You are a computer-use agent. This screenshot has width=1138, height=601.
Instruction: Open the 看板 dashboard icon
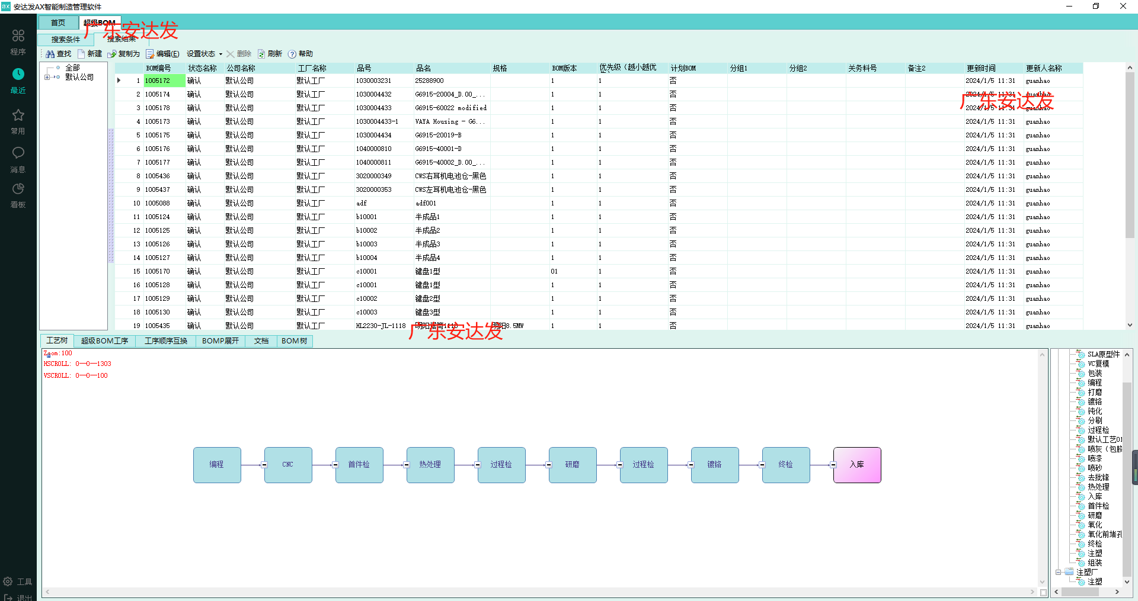point(18,189)
